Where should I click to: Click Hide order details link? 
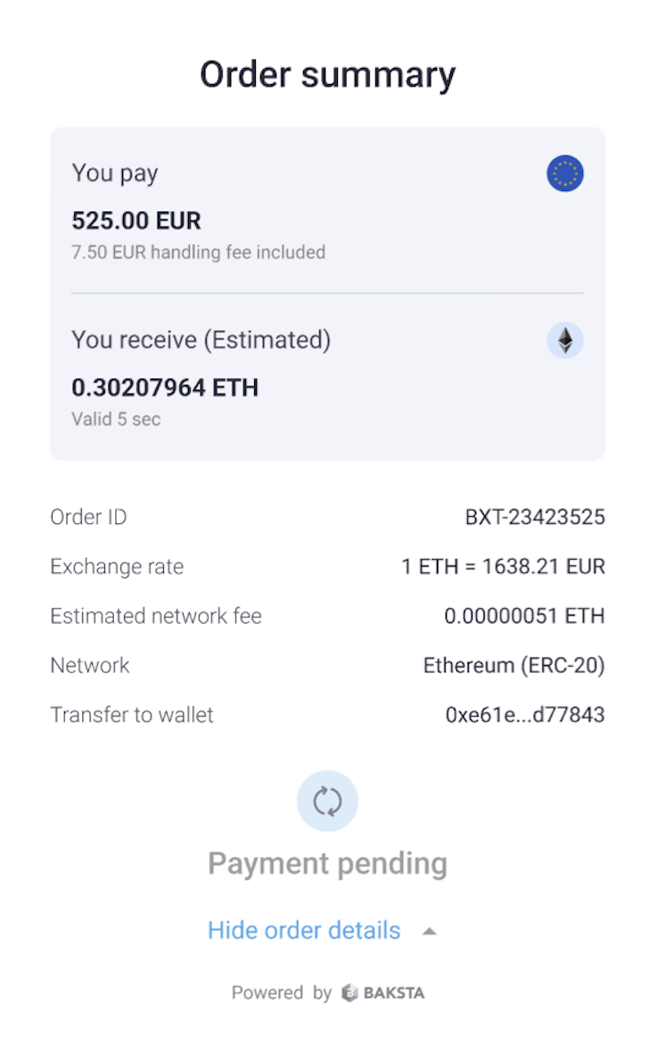(304, 930)
